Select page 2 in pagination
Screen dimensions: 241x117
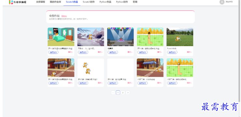(123, 93)
